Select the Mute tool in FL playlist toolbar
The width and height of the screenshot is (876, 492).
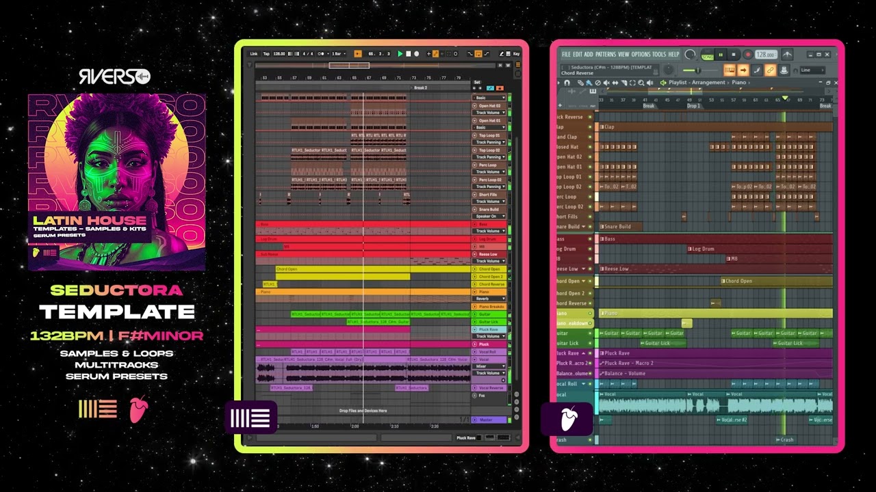(606, 83)
